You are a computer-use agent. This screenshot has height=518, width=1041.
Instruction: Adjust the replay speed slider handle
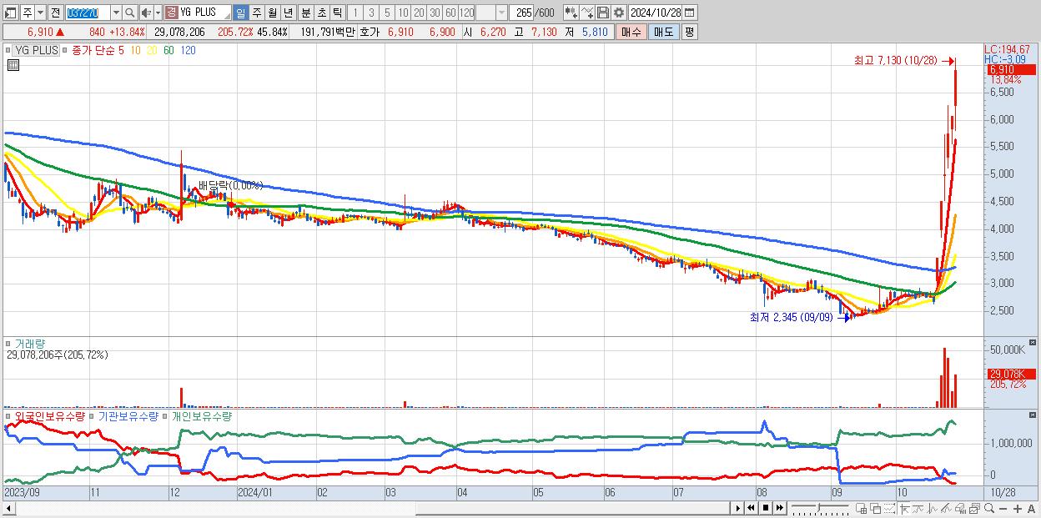click(x=819, y=507)
